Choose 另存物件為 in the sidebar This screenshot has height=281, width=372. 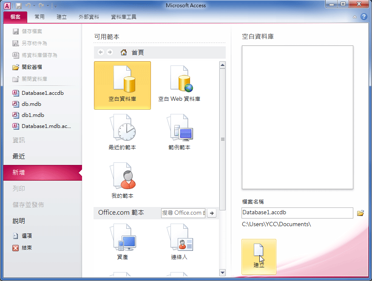(x=30, y=43)
